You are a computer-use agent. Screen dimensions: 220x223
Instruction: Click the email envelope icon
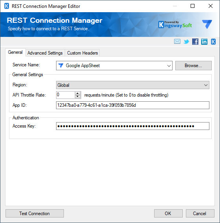point(177,42)
